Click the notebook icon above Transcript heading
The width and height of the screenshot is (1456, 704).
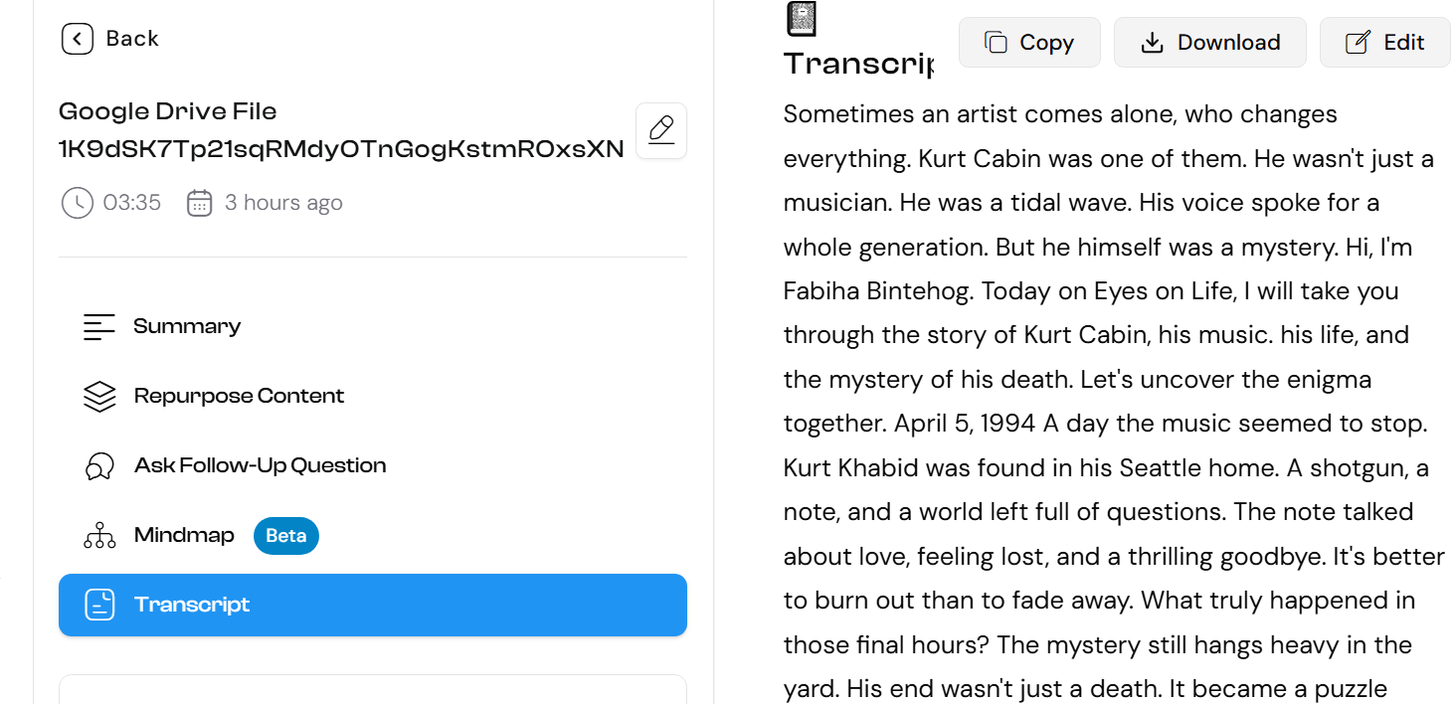point(802,19)
